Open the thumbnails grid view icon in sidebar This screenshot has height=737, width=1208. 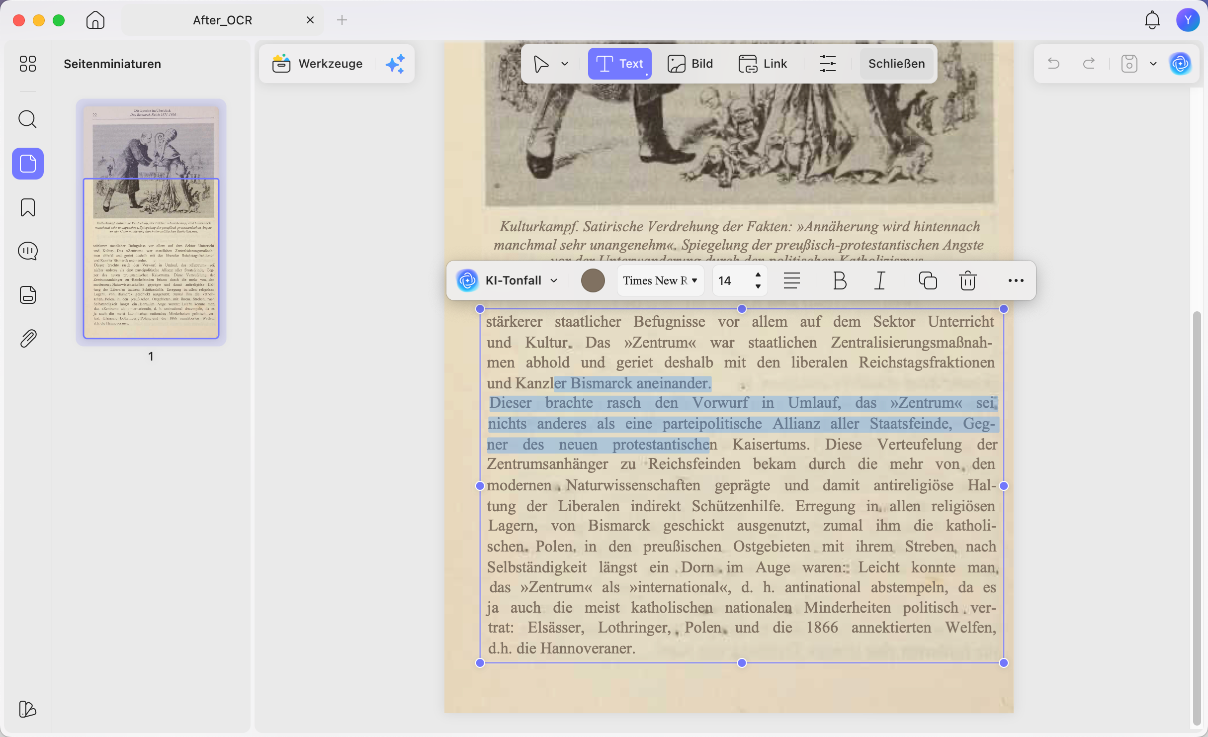pos(28,64)
